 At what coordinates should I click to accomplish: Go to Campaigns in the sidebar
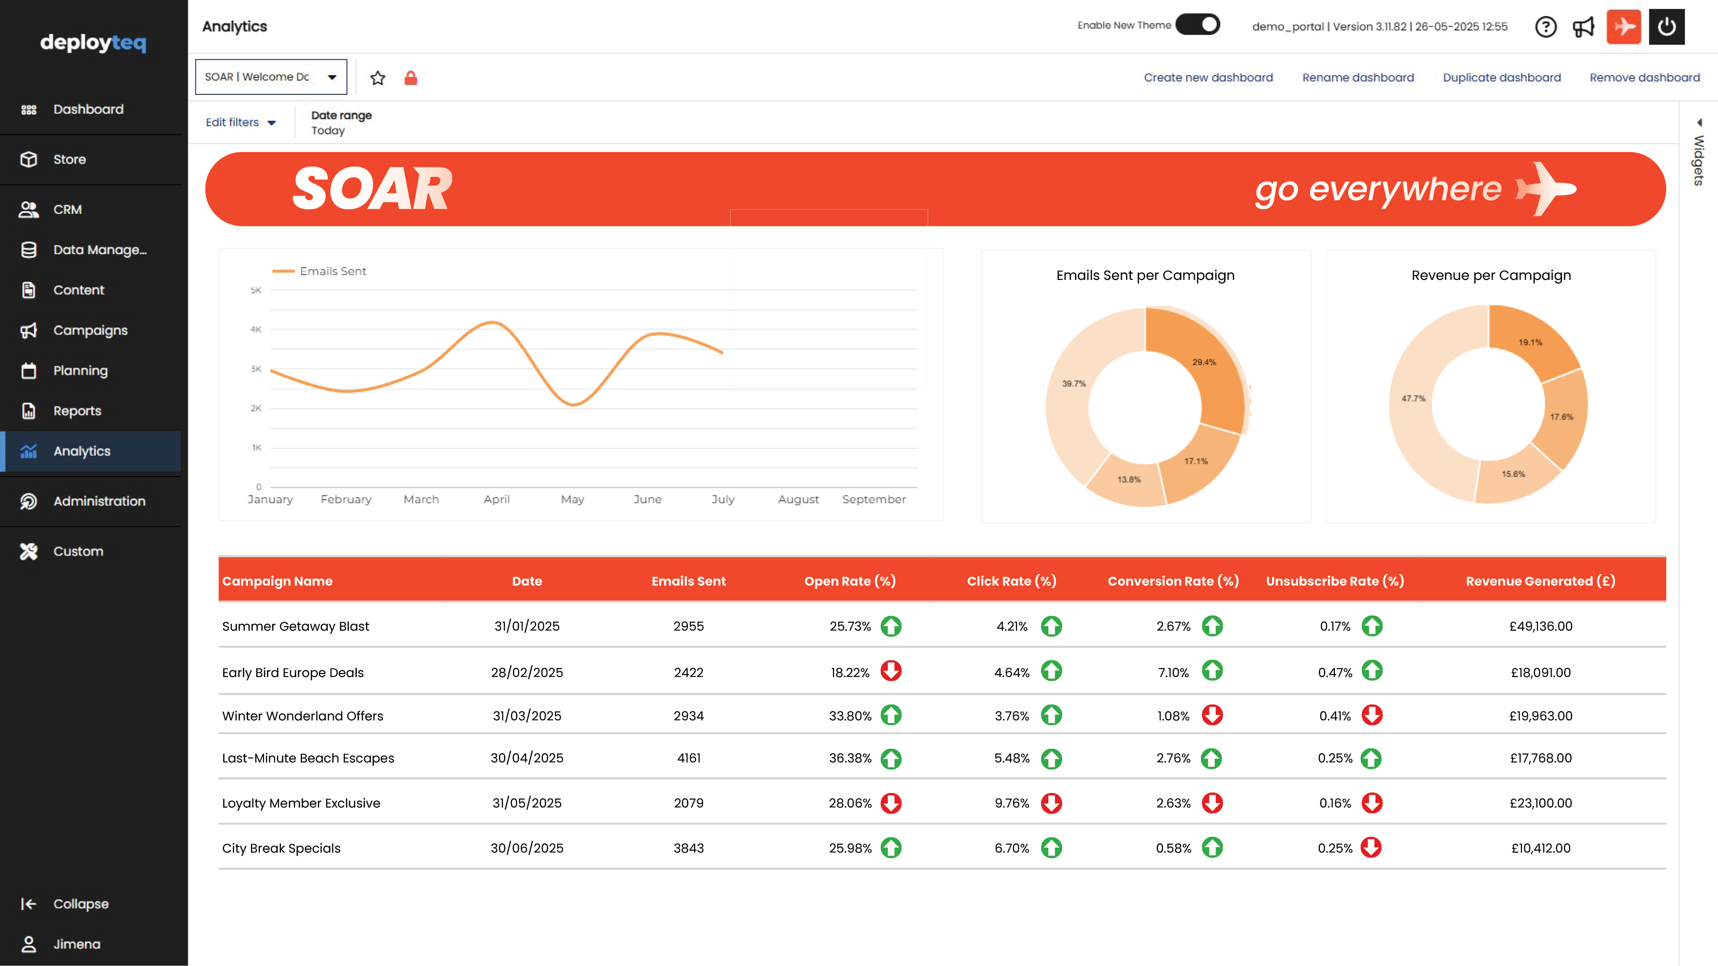coord(90,331)
